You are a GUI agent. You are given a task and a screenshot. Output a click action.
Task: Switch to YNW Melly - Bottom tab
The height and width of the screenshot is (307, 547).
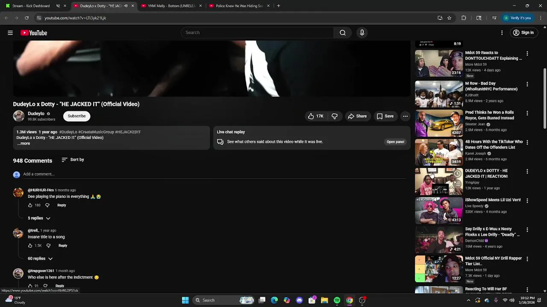[x=171, y=6]
